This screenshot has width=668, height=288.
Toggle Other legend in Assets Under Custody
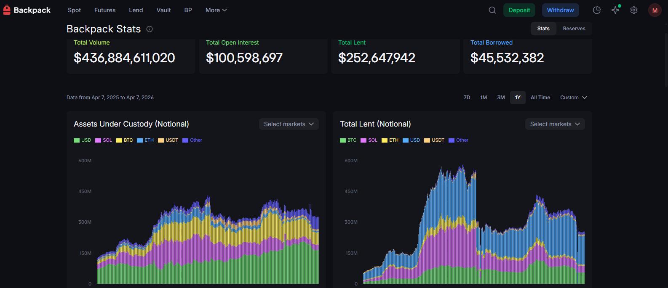point(192,140)
